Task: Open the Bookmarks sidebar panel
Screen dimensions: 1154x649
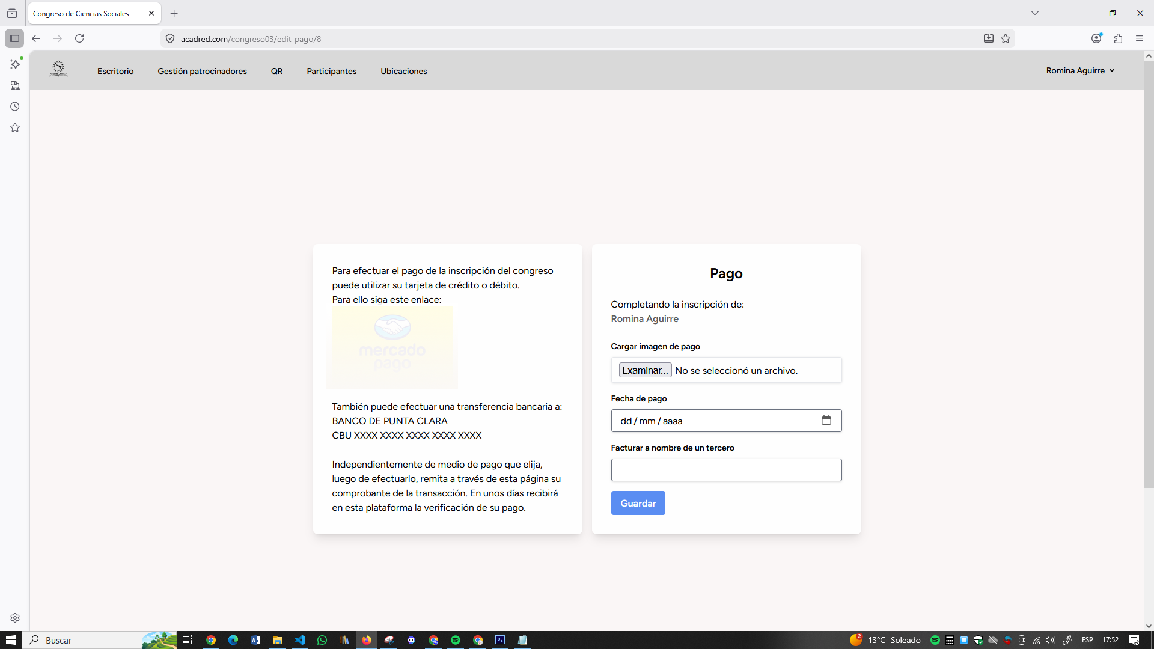Action: click(x=15, y=127)
